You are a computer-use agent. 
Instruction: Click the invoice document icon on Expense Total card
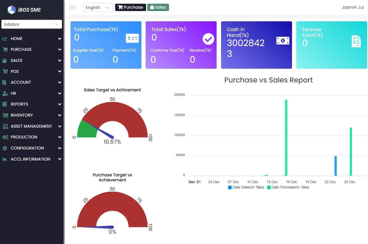coord(356,41)
